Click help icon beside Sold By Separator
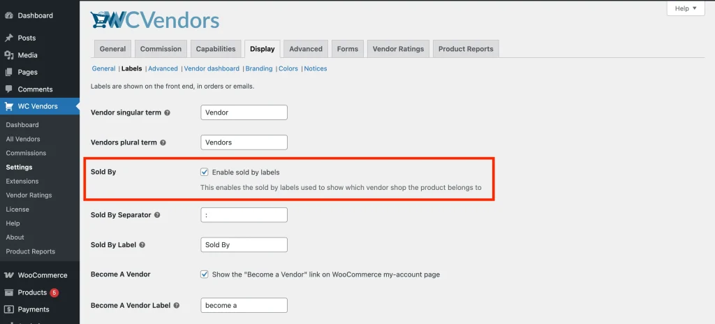This screenshot has width=715, height=324. (x=157, y=215)
